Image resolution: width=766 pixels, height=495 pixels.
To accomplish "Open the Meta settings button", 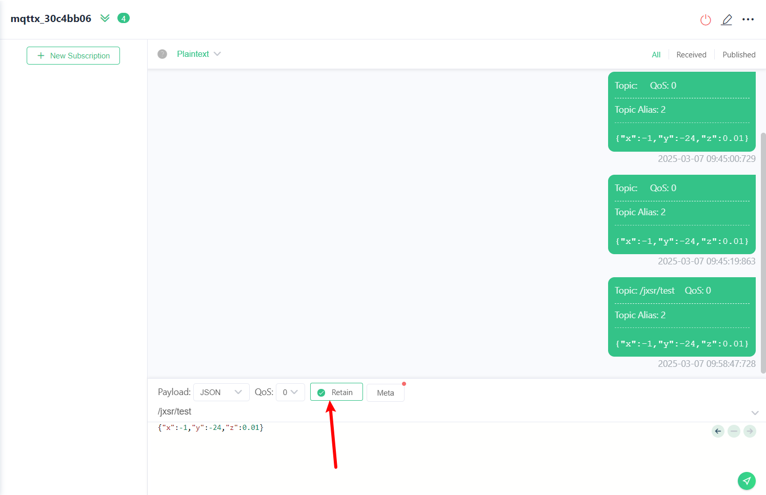I will pos(386,393).
